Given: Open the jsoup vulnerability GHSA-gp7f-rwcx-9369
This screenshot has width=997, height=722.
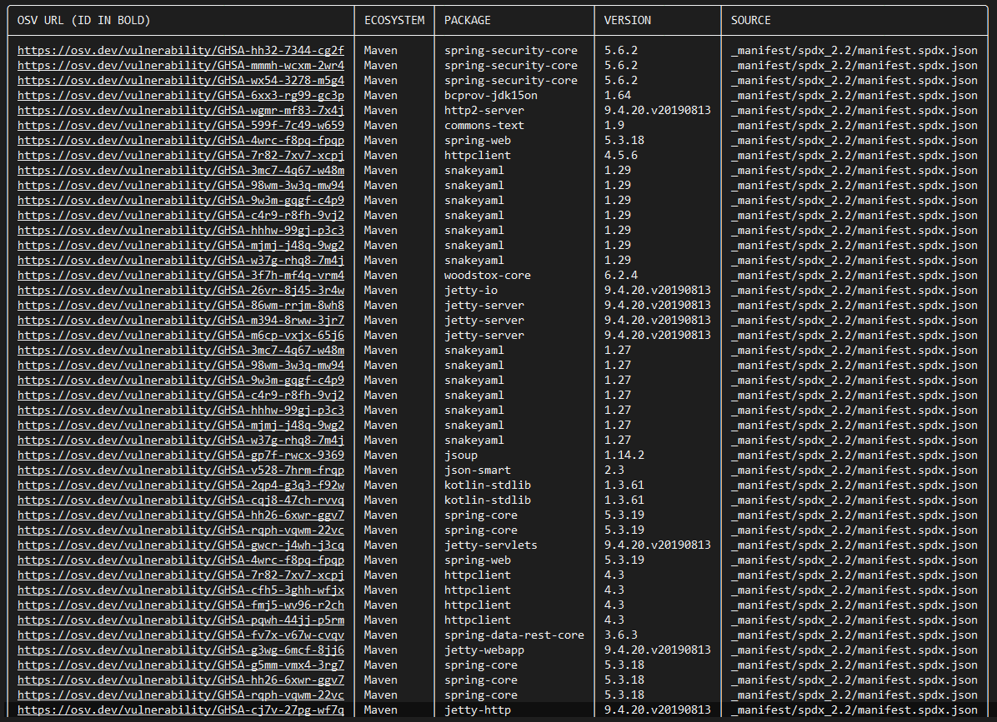Looking at the screenshot, I should (x=182, y=455).
